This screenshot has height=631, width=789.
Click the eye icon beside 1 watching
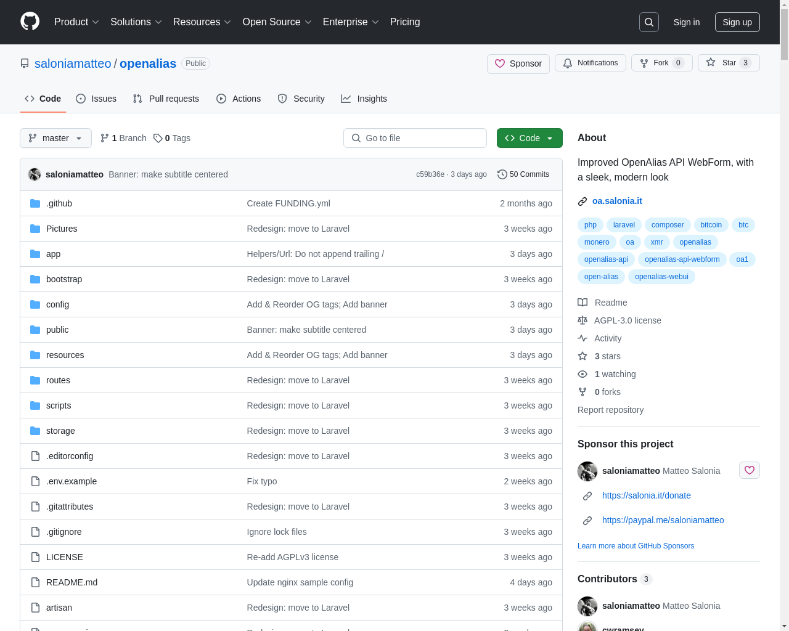coord(583,374)
